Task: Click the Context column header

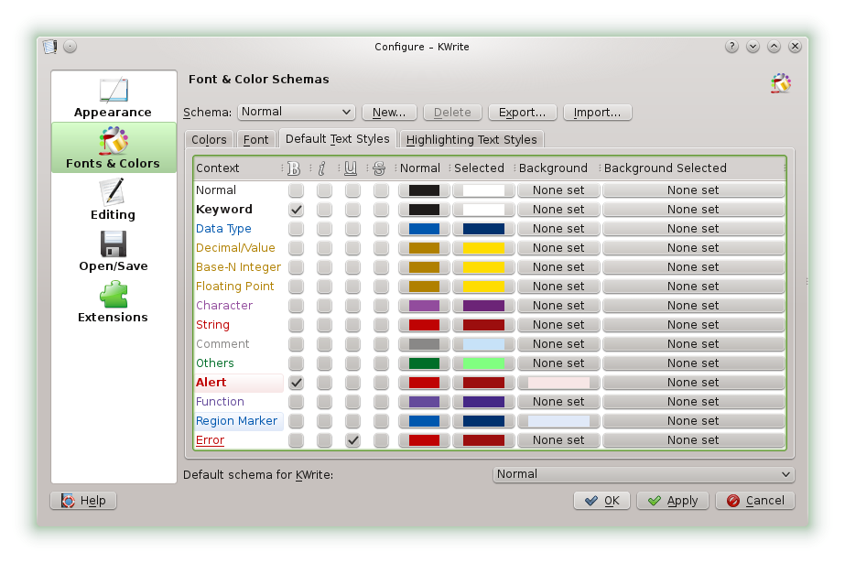Action: click(x=238, y=168)
